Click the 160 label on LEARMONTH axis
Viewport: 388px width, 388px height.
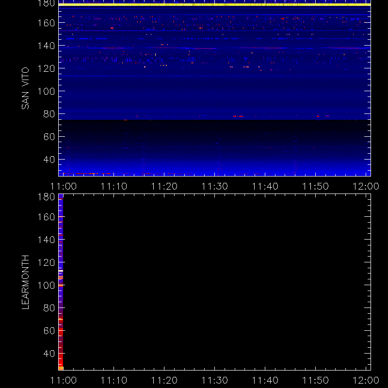tap(46, 217)
